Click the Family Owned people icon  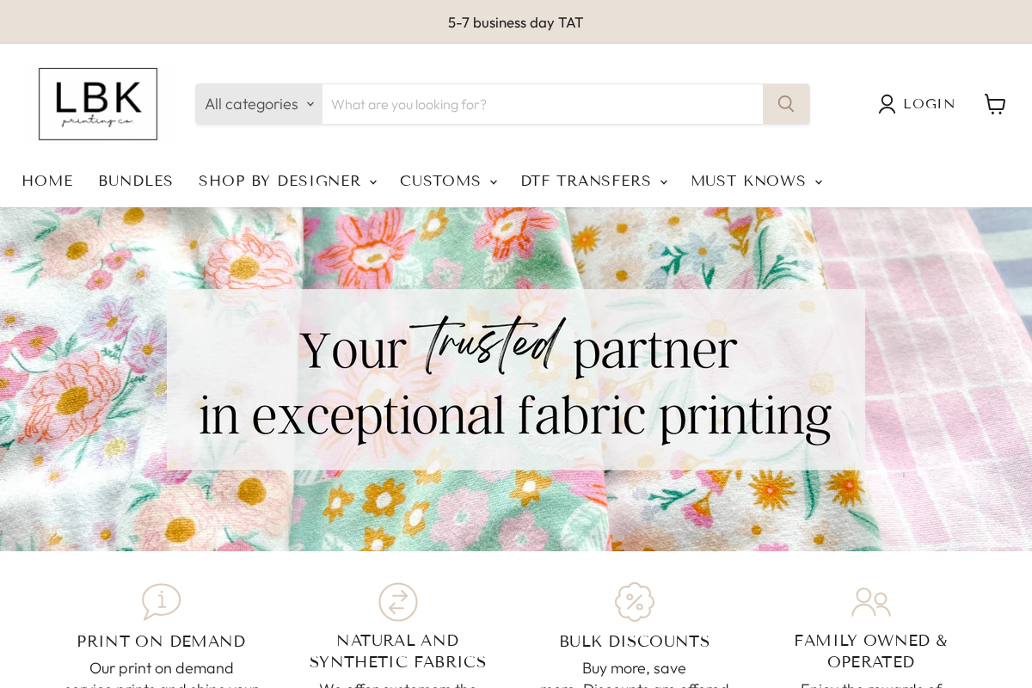click(x=870, y=602)
